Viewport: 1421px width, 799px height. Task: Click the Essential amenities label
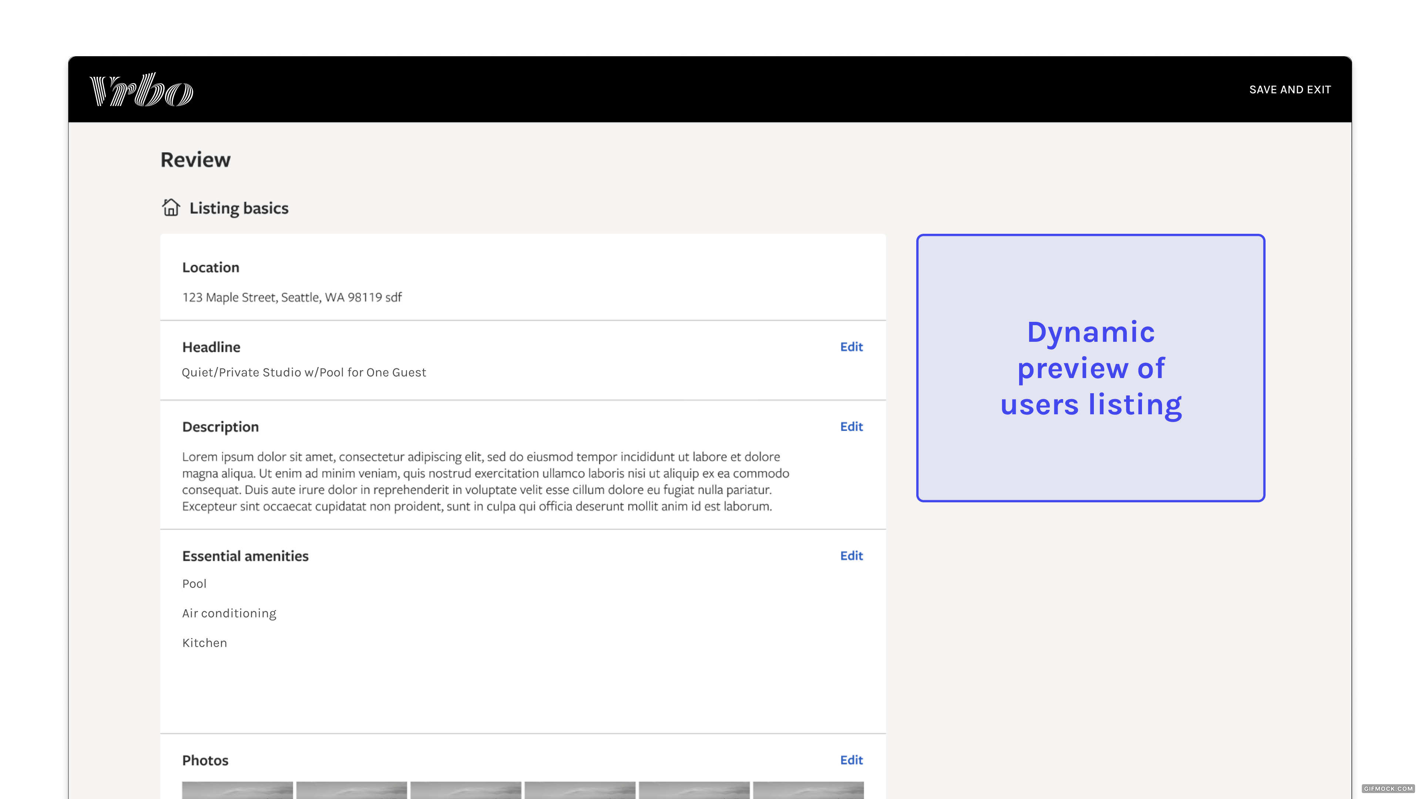tap(245, 556)
